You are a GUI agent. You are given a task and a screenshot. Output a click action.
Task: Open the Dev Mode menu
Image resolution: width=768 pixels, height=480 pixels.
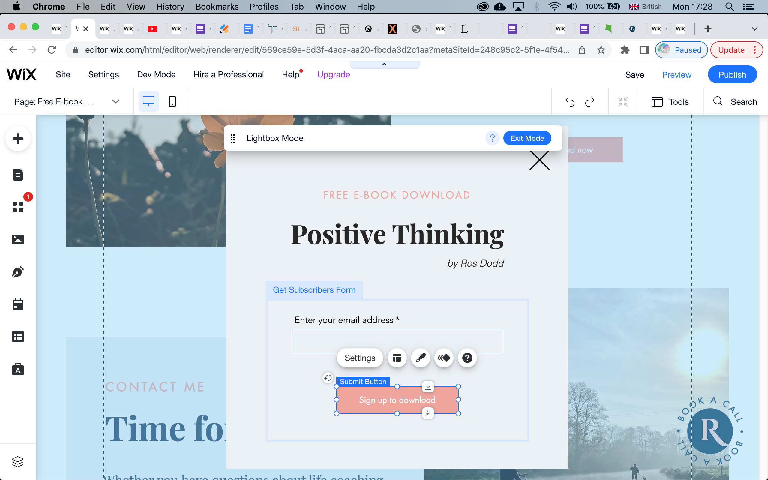pyautogui.click(x=156, y=75)
